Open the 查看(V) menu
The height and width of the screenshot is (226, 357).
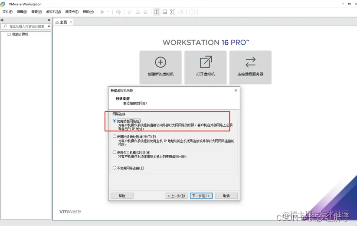36,12
